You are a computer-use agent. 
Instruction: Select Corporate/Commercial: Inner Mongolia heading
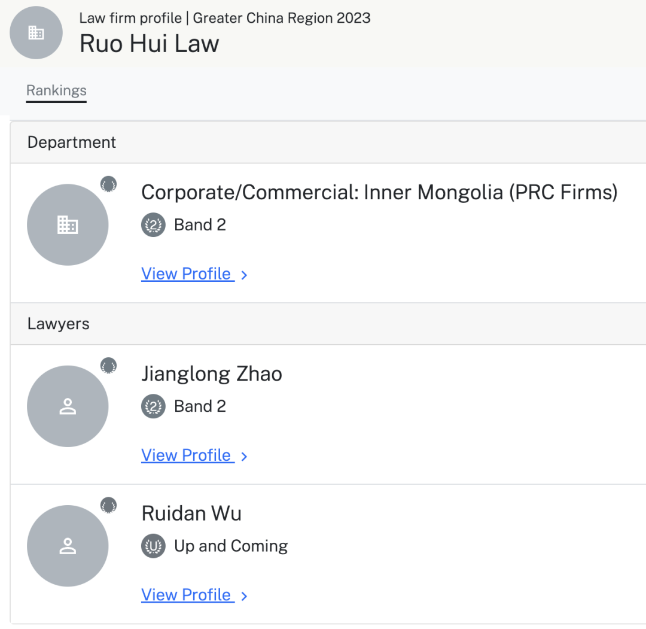[379, 192]
